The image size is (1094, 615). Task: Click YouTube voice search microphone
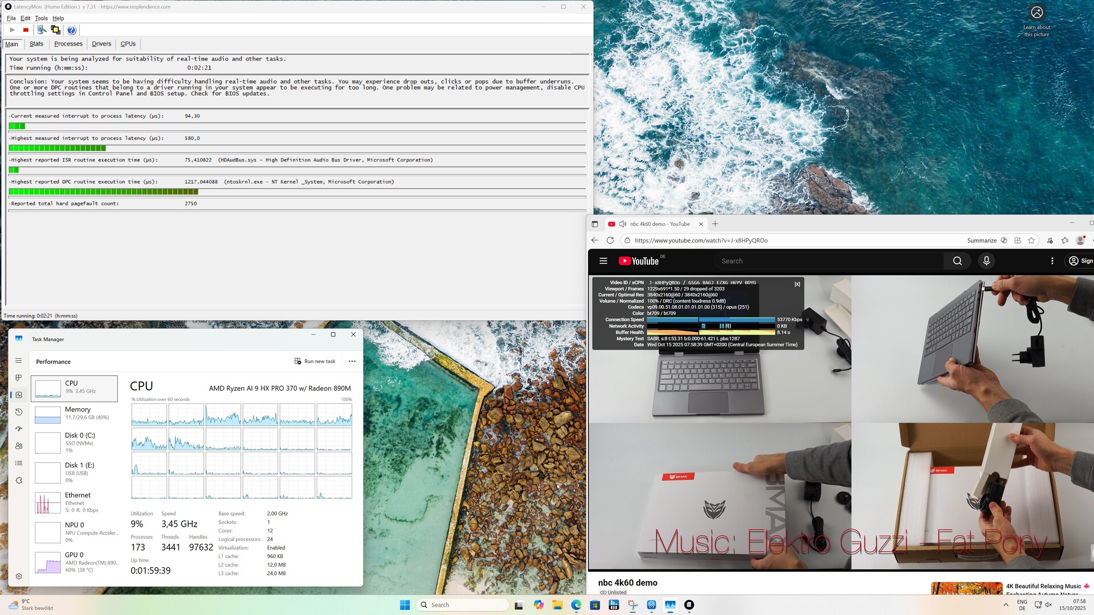[986, 261]
